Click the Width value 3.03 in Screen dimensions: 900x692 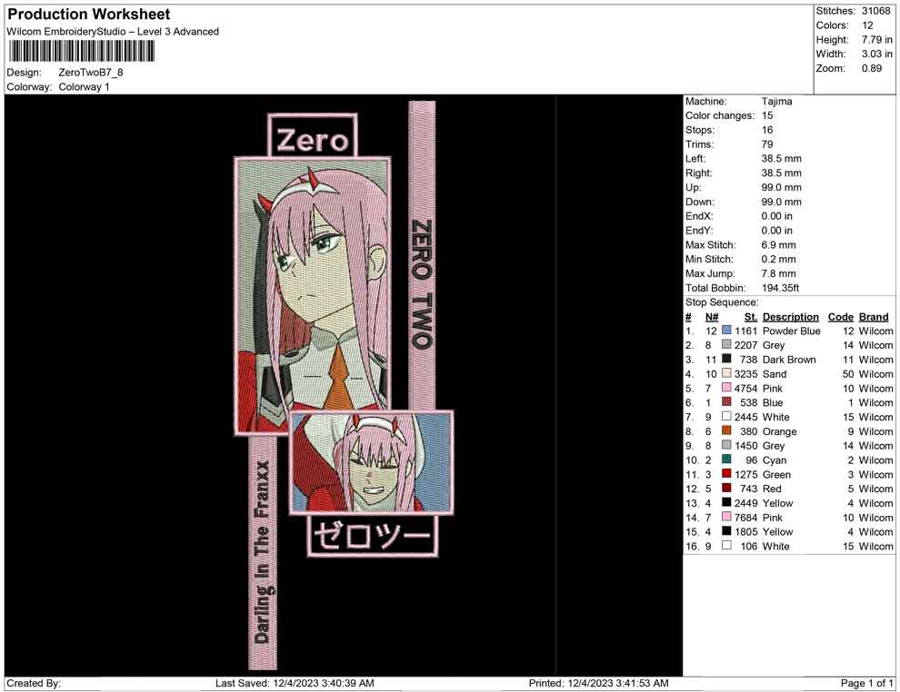pyautogui.click(x=876, y=54)
